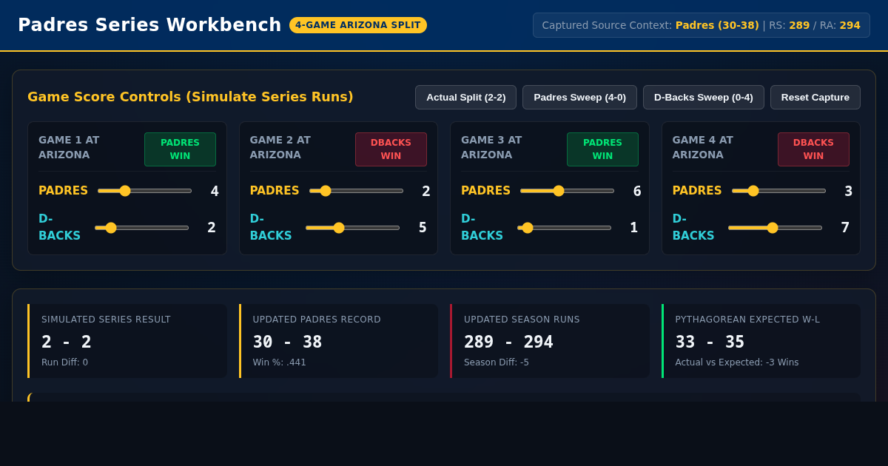Click the Run Diff: 0 text
The height and width of the screenshot is (466, 888).
[64, 362]
